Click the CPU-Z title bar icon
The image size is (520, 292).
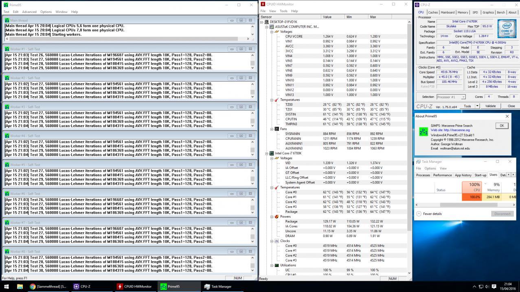coord(417,5)
